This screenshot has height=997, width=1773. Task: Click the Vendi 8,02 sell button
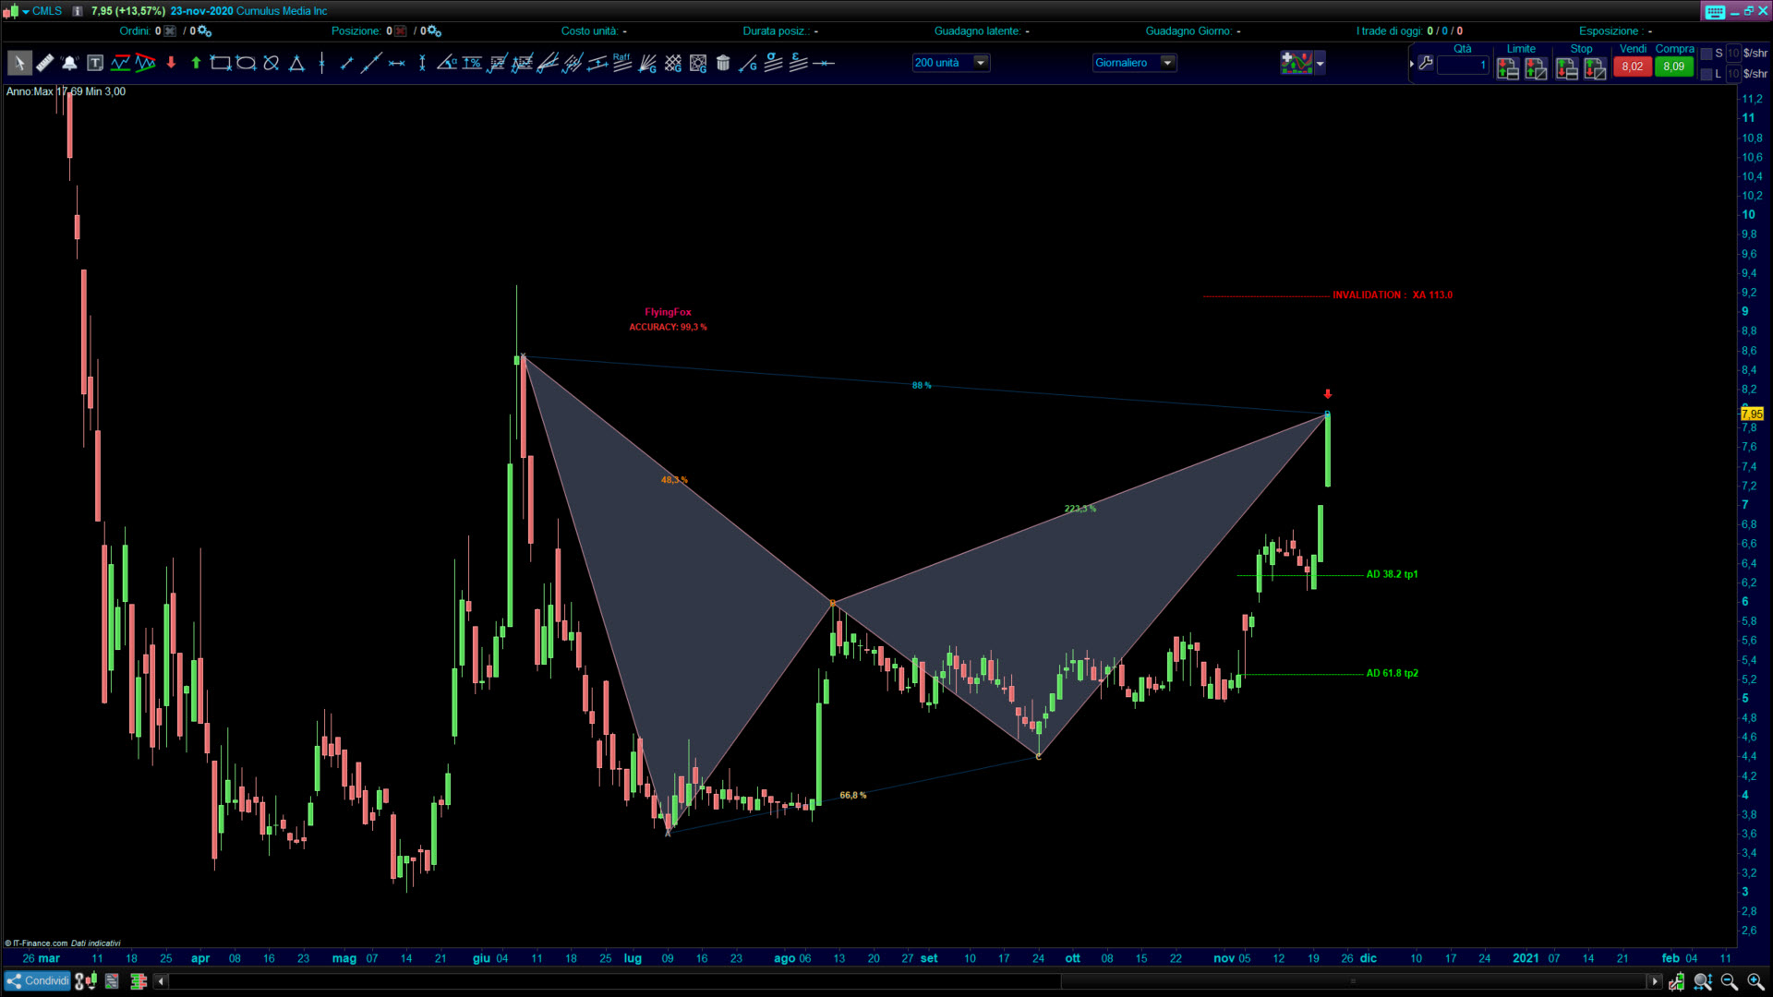(1632, 66)
